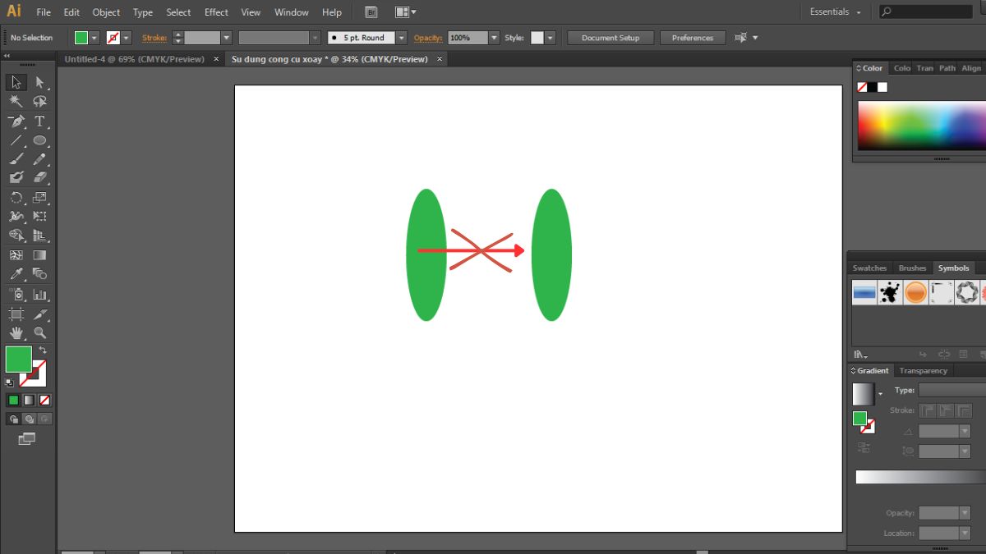
Task: Select the Paintbrush tool
Action: (x=16, y=158)
